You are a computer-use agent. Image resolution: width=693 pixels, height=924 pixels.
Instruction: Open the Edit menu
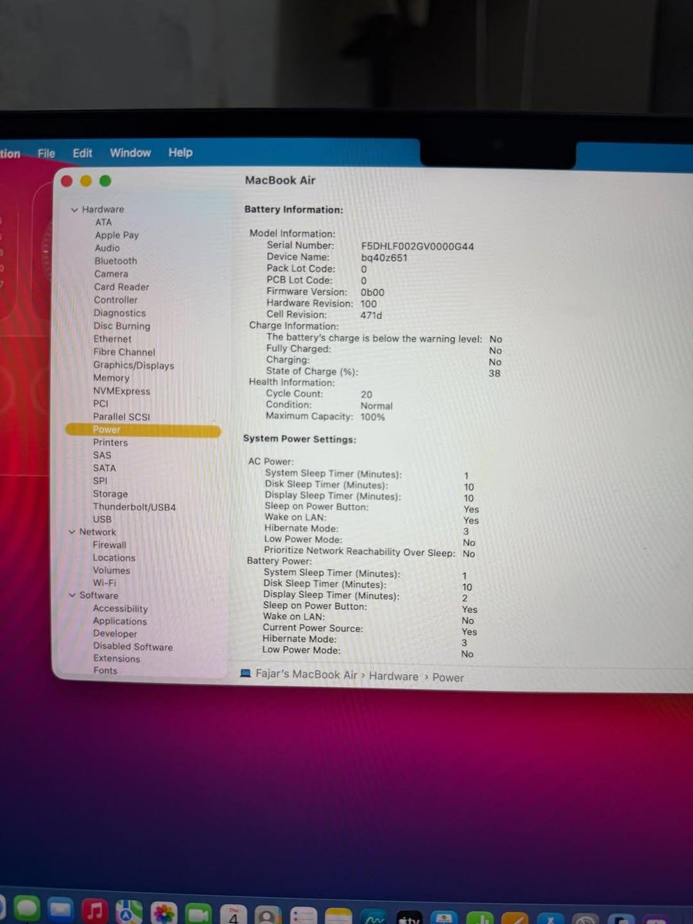[82, 152]
